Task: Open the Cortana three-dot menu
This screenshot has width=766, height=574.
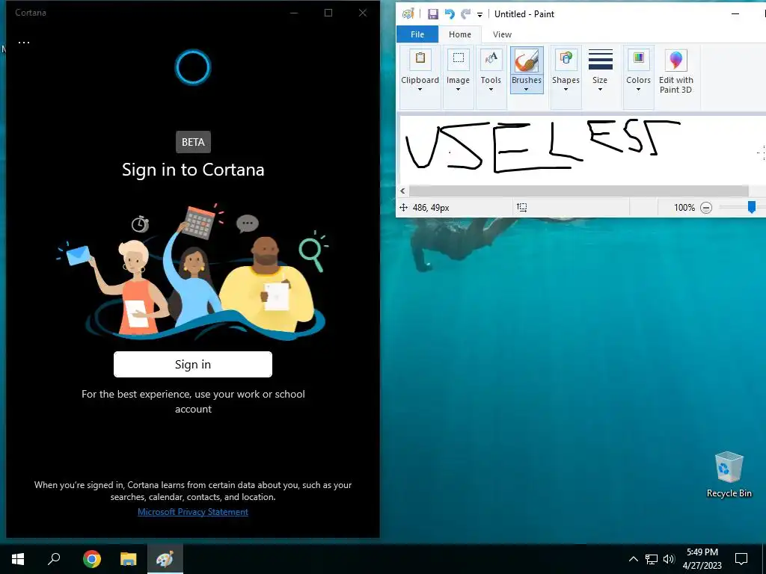Action: tap(24, 43)
